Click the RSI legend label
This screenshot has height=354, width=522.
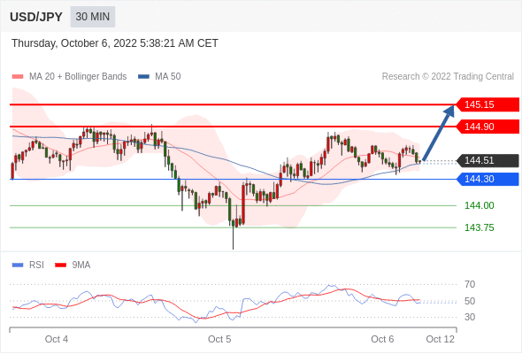click(36, 265)
